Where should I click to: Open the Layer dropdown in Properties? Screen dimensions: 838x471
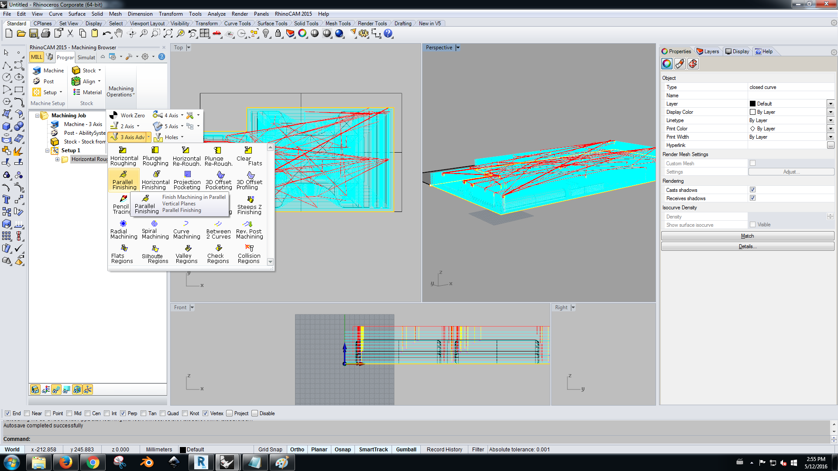[831, 104]
